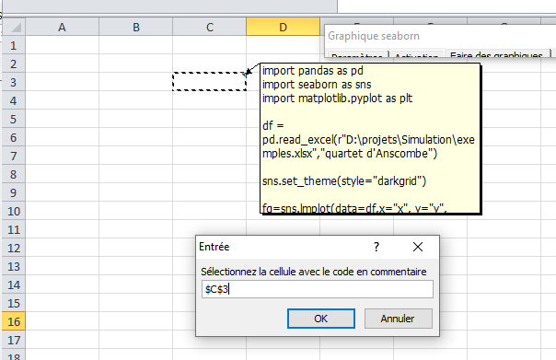Close the Entrée dialog with X
Screen dimensions: 556x360
418,247
